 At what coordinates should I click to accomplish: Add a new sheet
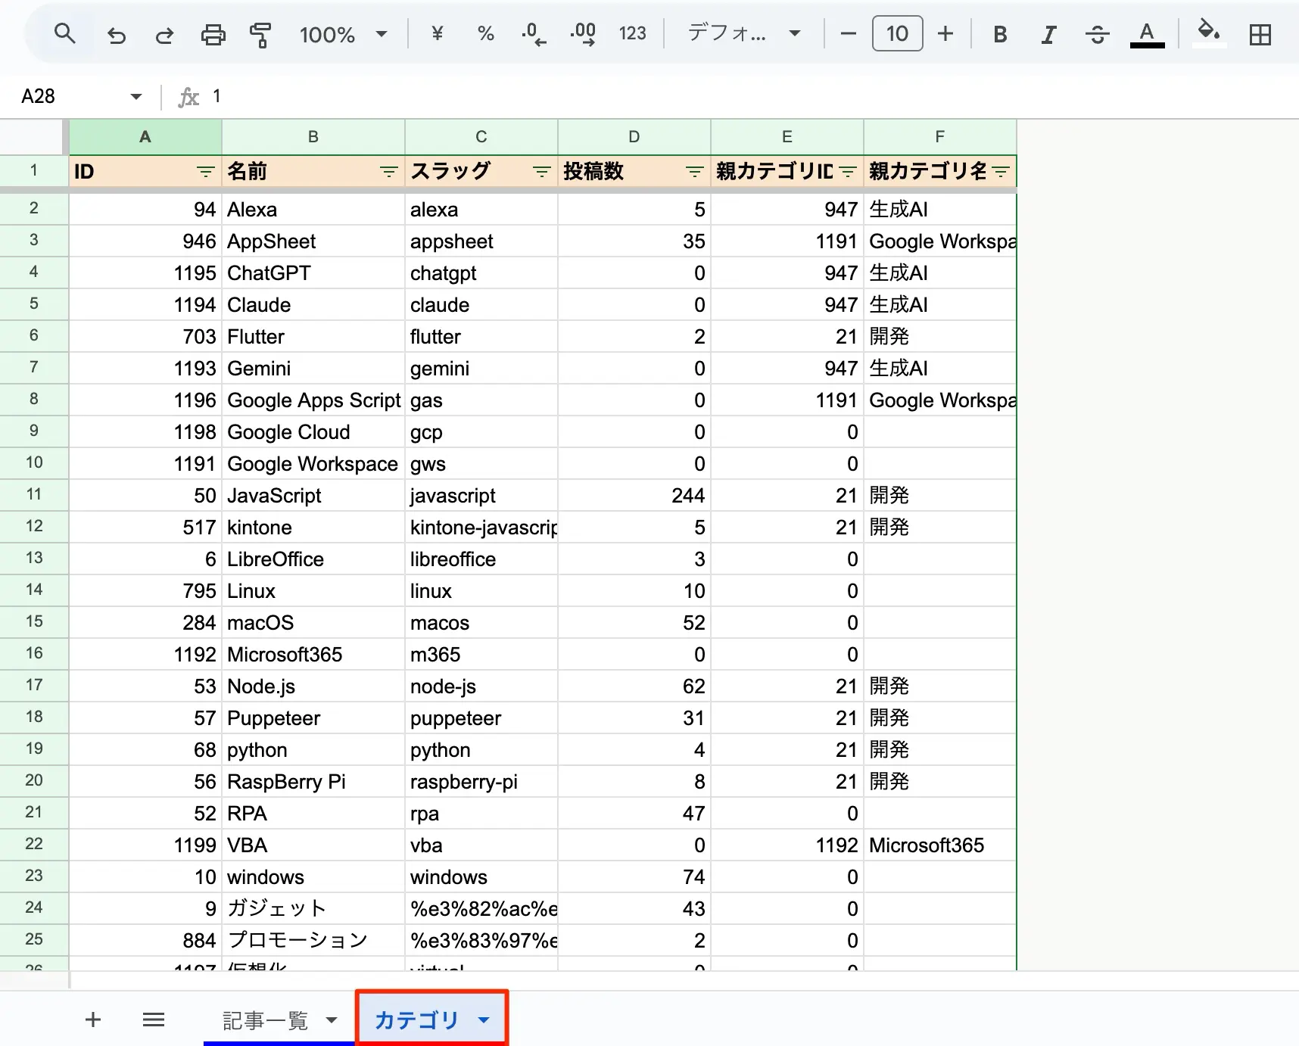(93, 1020)
